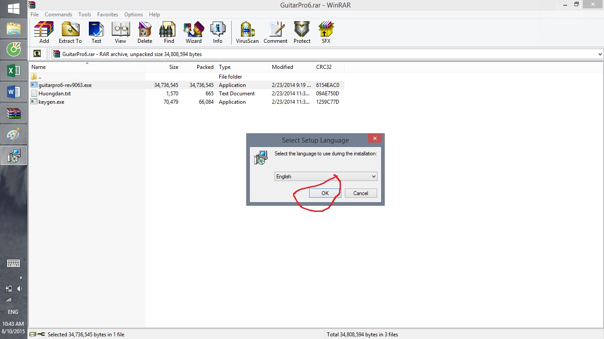
Task: Click the CRC32 value 09AE750D
Action: coord(328,94)
